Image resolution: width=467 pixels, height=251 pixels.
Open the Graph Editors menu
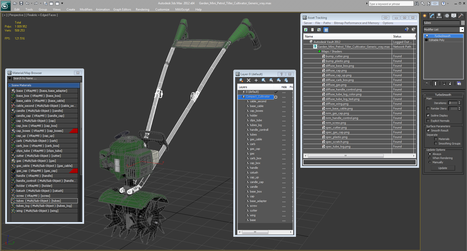coord(122,9)
